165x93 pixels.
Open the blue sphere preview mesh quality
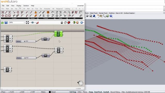click(81, 22)
